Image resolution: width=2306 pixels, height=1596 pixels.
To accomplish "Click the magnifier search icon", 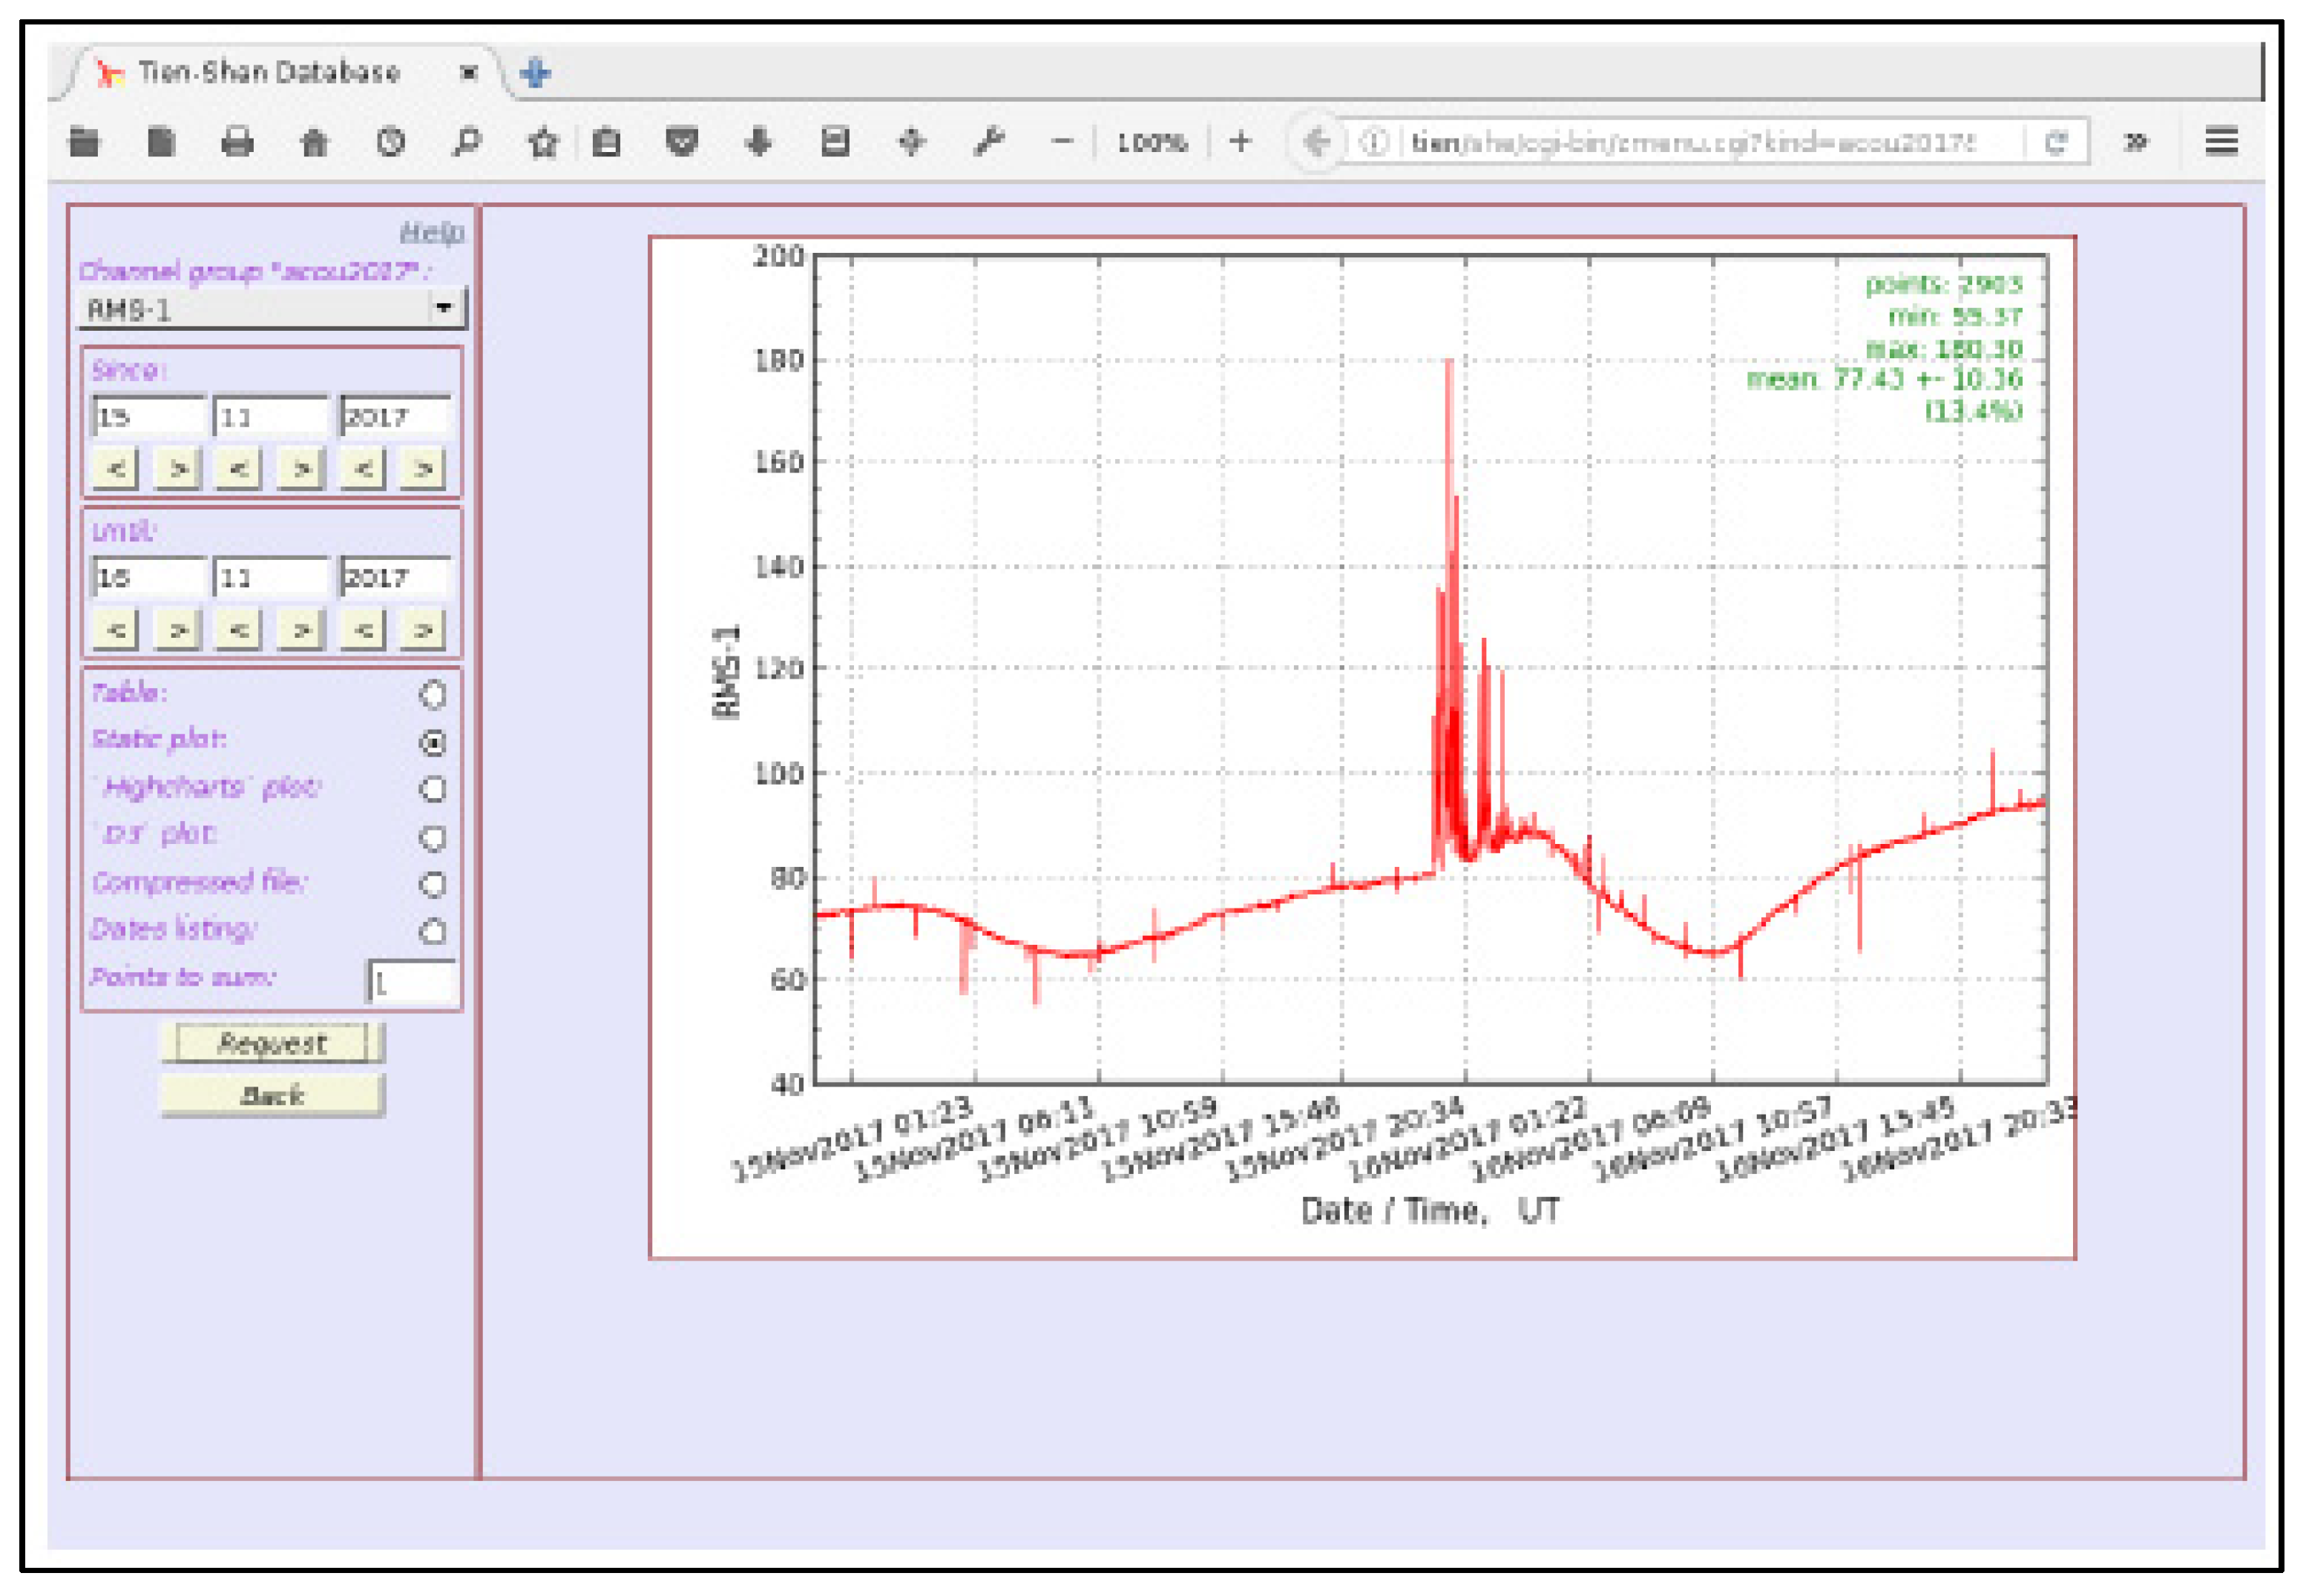I will tap(466, 142).
